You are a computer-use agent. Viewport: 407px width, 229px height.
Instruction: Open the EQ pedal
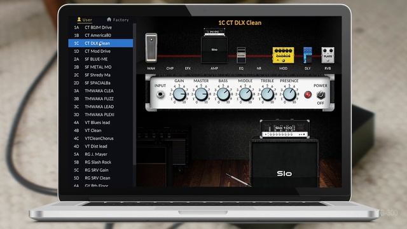click(x=241, y=55)
